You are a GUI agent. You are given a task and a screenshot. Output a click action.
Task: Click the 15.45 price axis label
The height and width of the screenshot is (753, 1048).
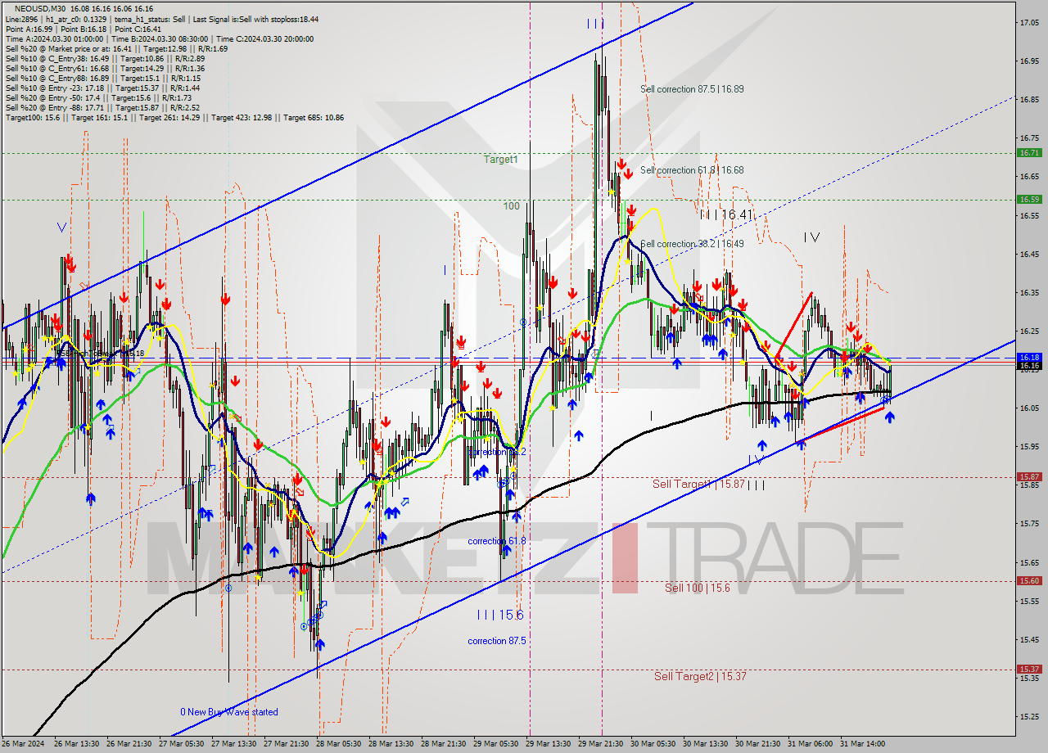pos(1030,639)
